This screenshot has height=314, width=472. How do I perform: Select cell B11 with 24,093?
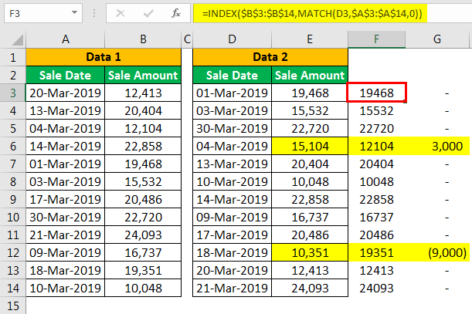click(x=143, y=235)
